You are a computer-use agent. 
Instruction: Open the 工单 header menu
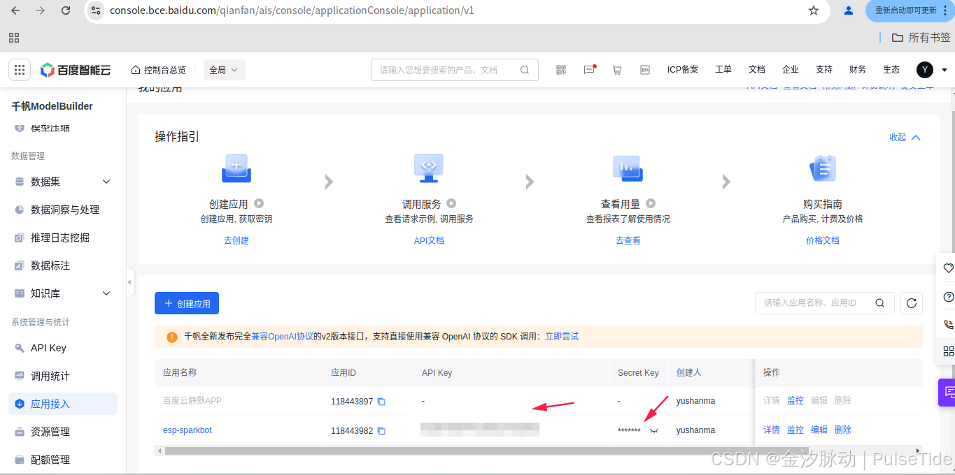click(x=723, y=70)
